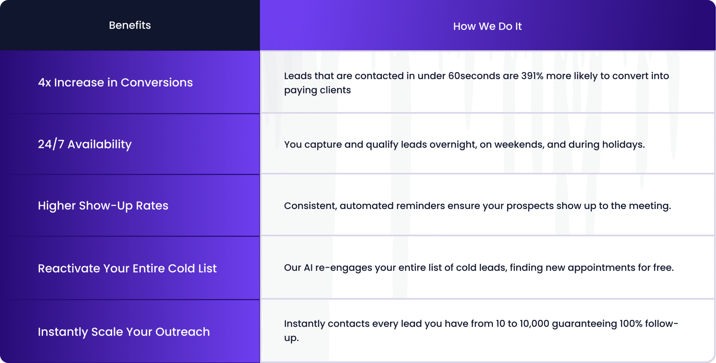Click the 10,000 number in the description

(534, 324)
